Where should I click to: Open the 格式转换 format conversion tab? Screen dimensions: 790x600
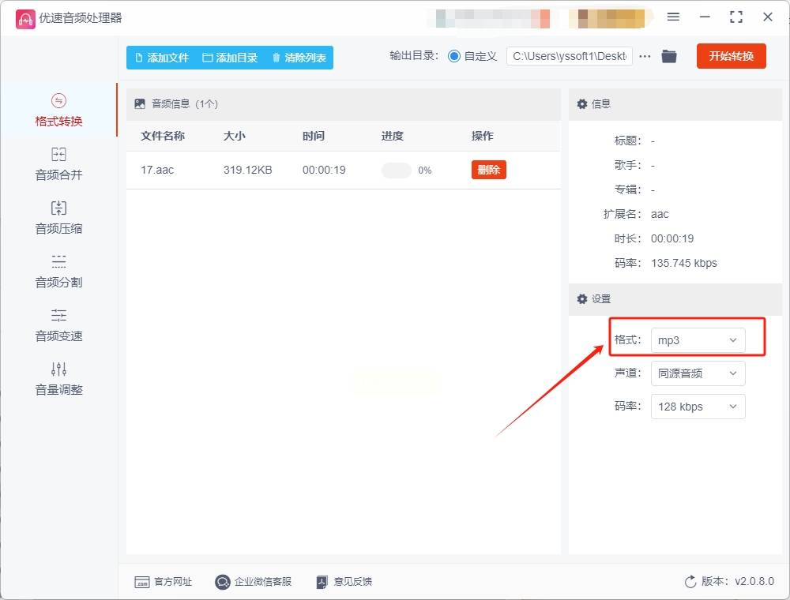58,111
